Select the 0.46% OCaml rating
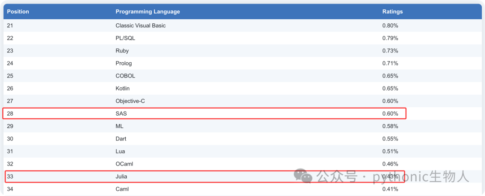Image resolution: width=485 pixels, height=196 pixels. tap(390, 164)
